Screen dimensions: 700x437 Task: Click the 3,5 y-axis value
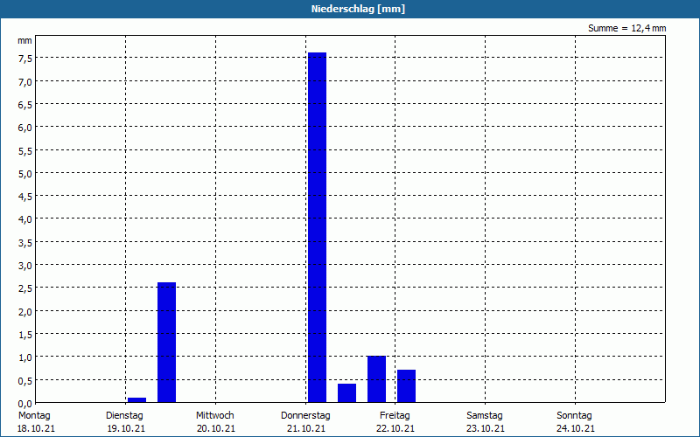click(x=25, y=243)
